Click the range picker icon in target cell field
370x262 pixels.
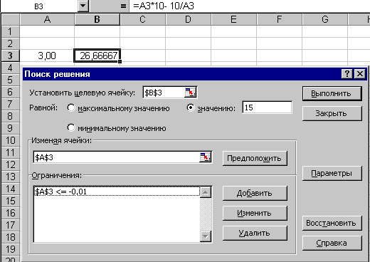coord(190,93)
